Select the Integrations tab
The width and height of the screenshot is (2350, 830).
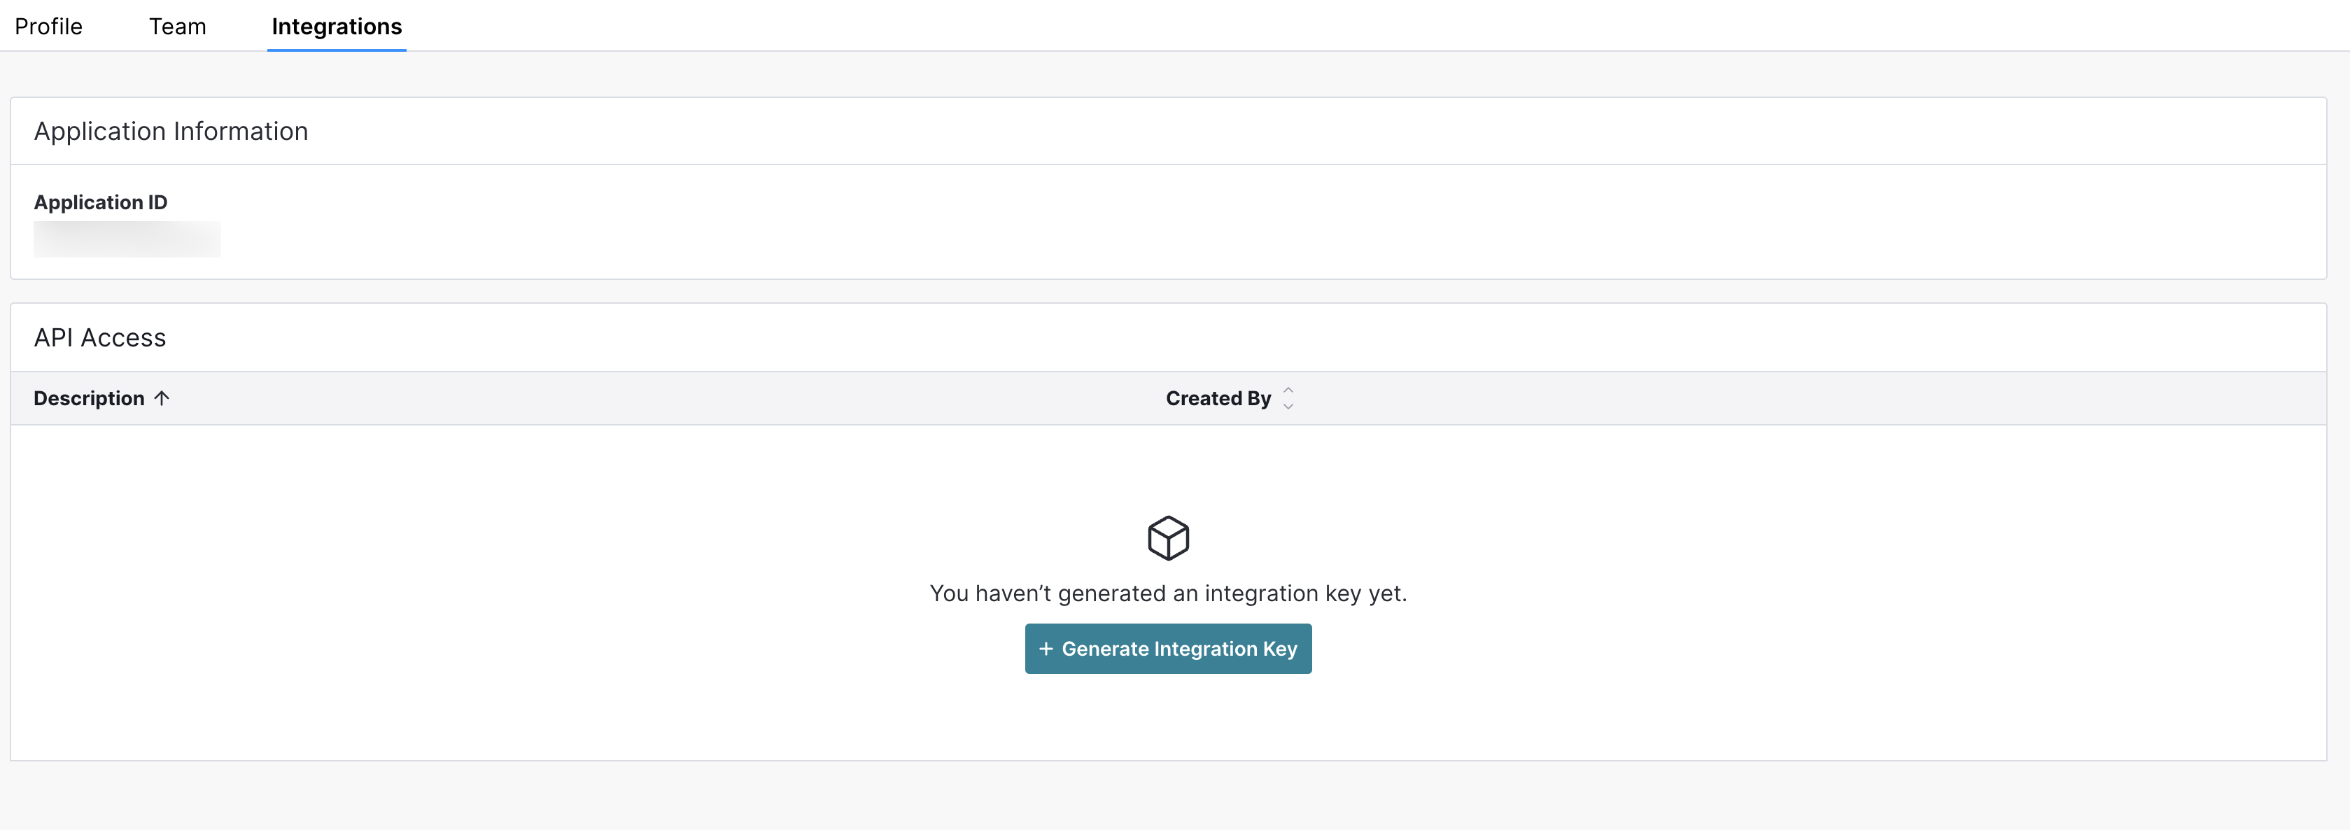337,27
